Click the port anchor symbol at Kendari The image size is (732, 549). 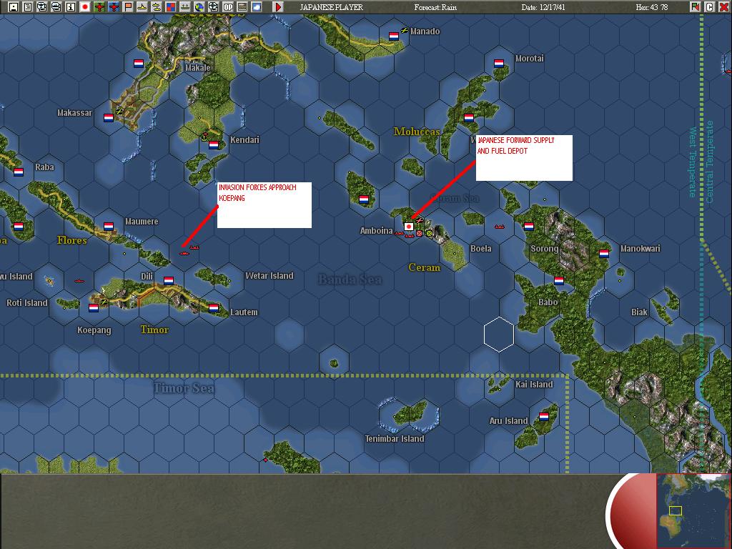pyautogui.click(x=204, y=137)
